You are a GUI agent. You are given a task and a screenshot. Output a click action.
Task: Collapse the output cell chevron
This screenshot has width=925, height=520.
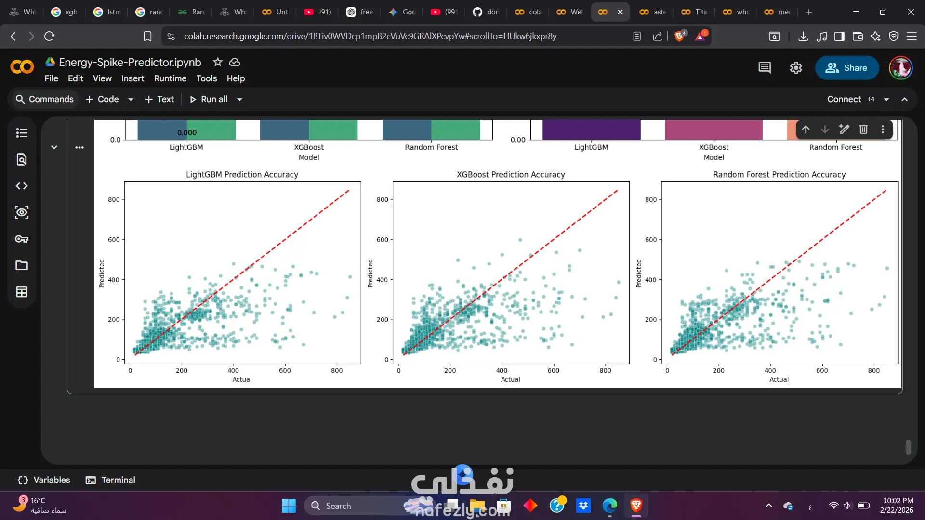(x=54, y=147)
